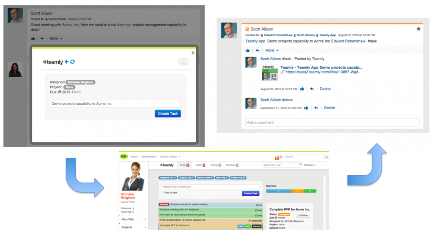Viewport: 436px width, 233px height.
Task: Click the link icon beside teamly URL
Action: [282, 72]
